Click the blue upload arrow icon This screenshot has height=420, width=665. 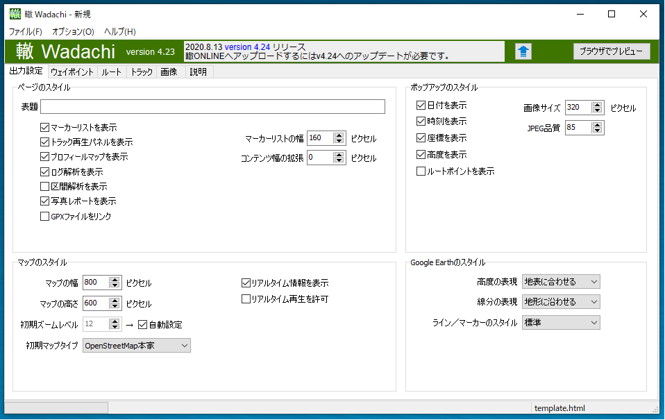pyautogui.click(x=523, y=52)
